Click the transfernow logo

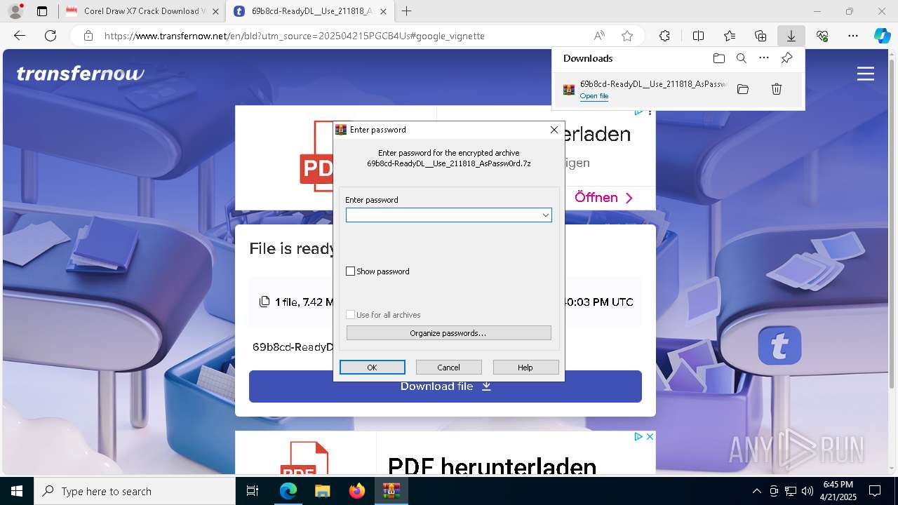[80, 74]
